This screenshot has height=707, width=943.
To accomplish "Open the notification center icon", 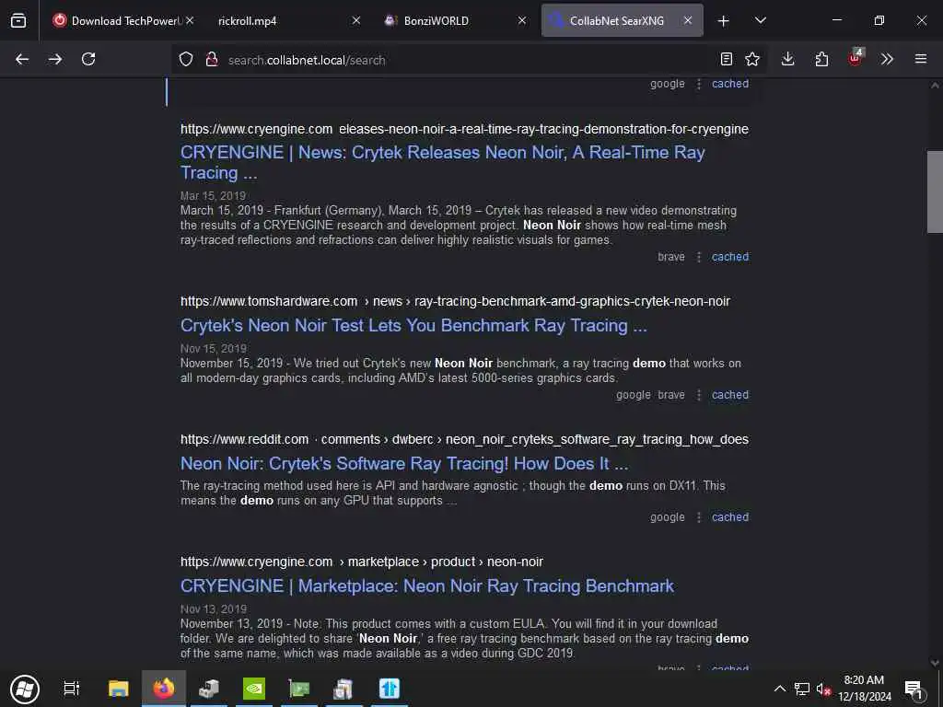I will (x=914, y=689).
